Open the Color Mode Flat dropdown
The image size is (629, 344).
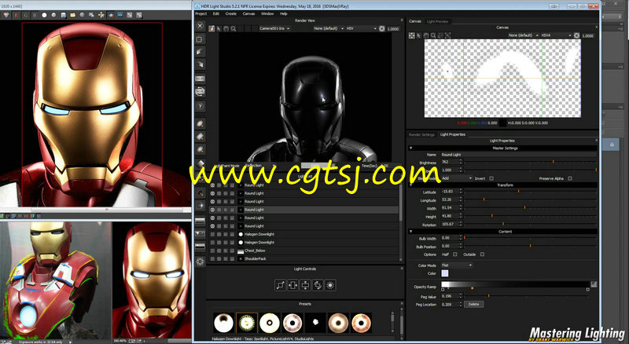click(x=457, y=265)
